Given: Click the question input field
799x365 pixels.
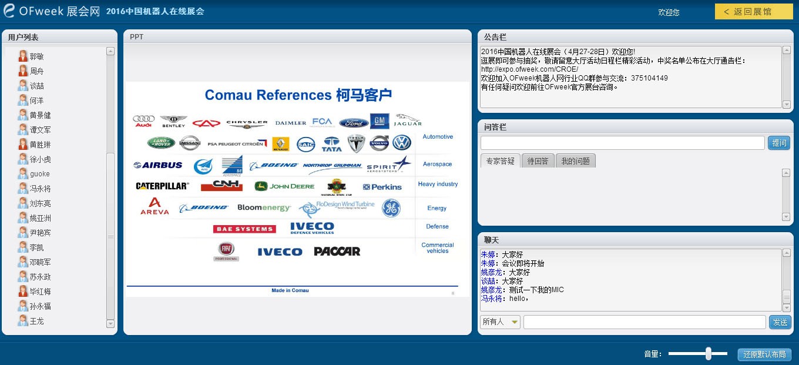Looking at the screenshot, I should 622,143.
